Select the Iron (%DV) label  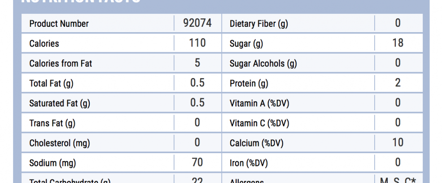(249, 163)
